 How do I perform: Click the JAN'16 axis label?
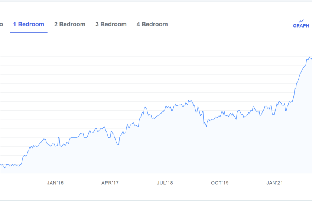[x=55, y=183]
